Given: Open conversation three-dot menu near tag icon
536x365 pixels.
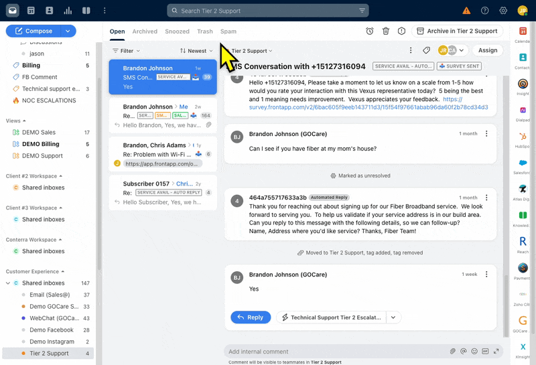Looking at the screenshot, I should coord(411,51).
